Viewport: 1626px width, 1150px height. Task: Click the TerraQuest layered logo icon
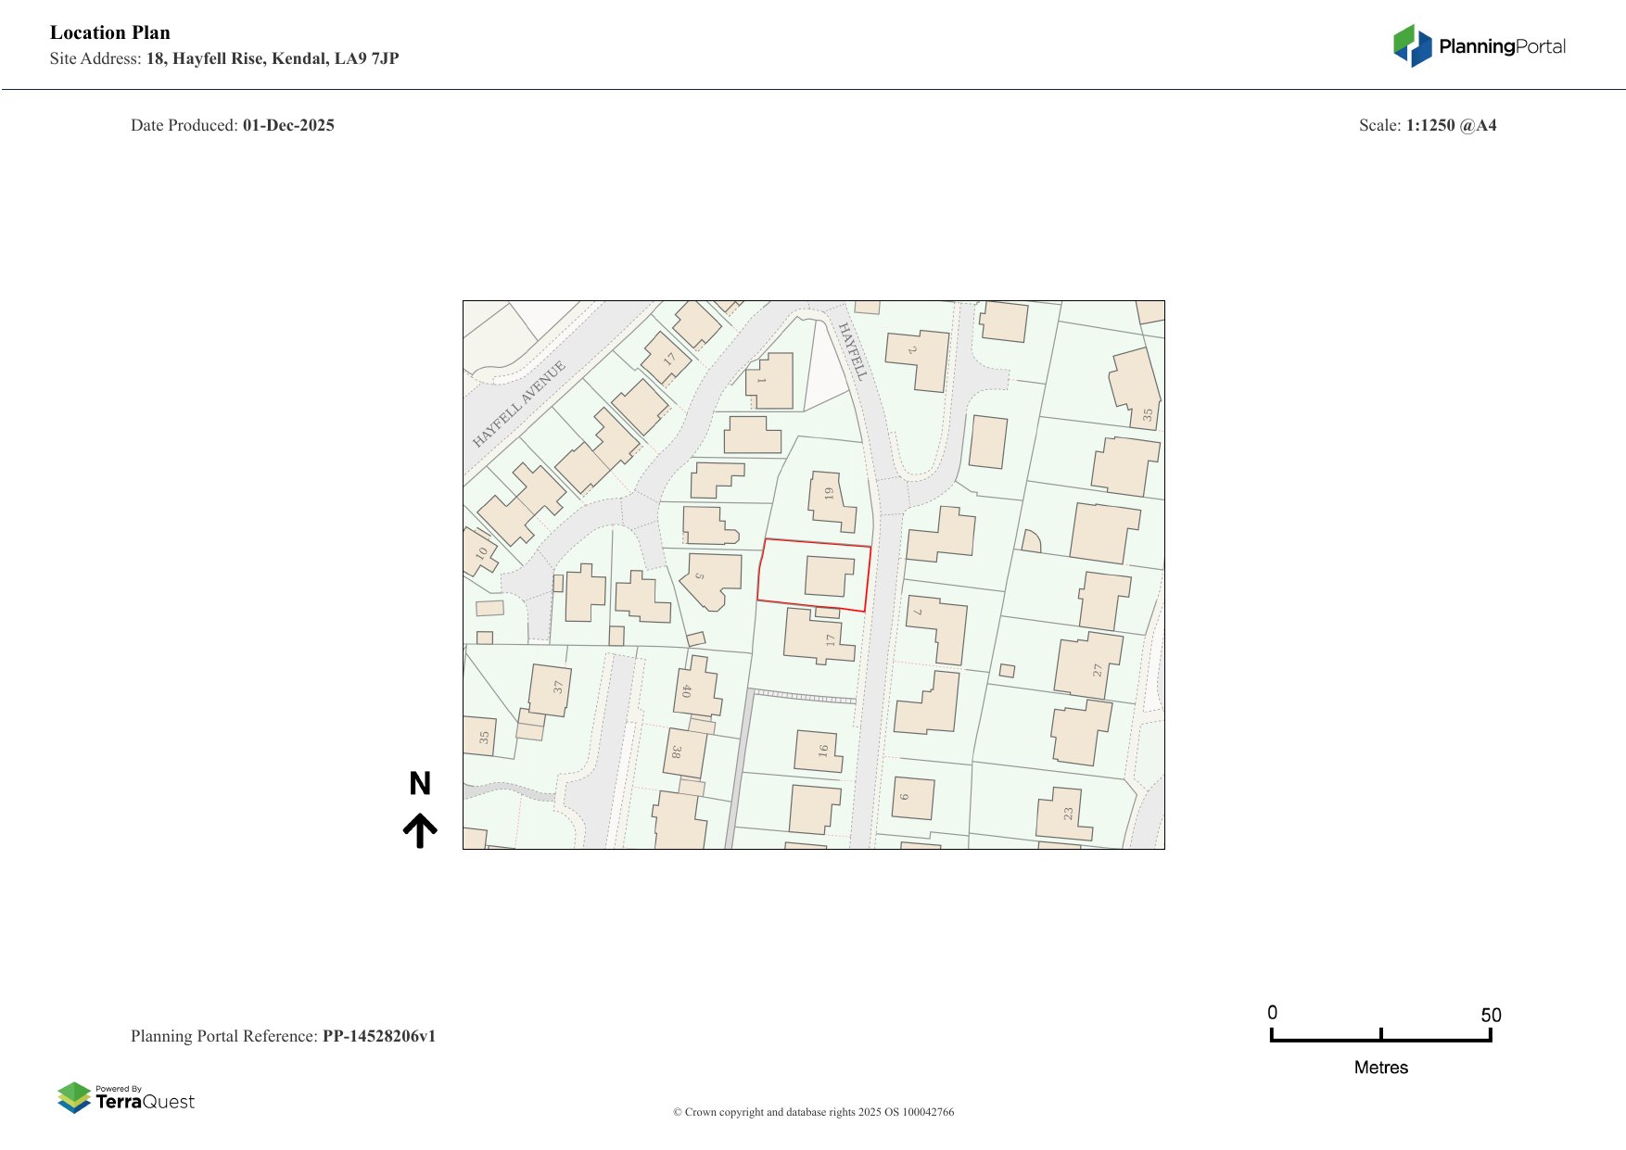[74, 1098]
